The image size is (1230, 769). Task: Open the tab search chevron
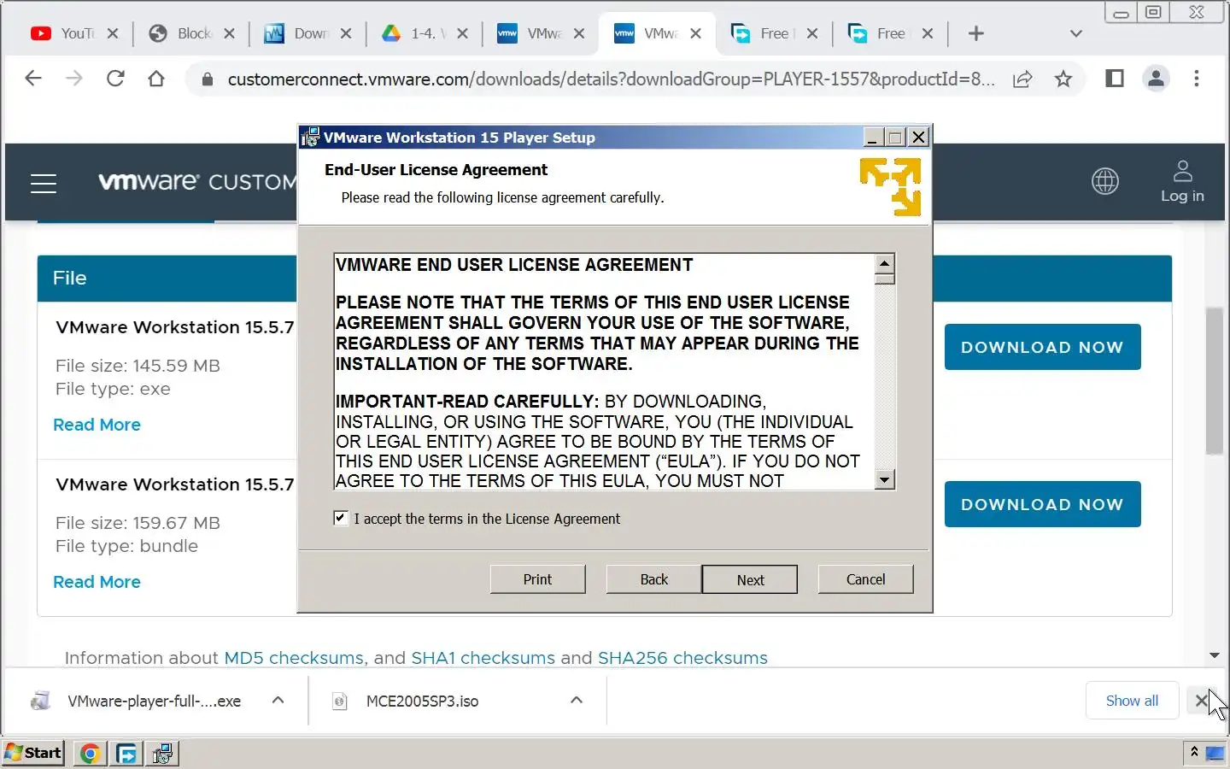(1076, 33)
